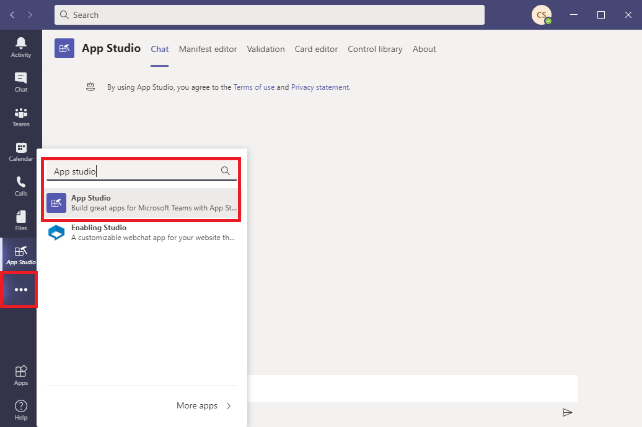Click the Send message arrow icon

[567, 412]
